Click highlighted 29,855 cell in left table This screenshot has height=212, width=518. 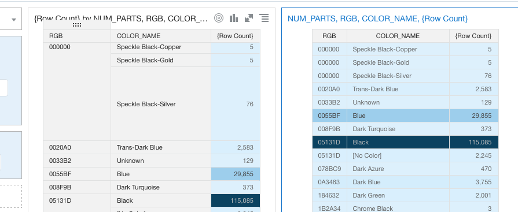(x=236, y=174)
